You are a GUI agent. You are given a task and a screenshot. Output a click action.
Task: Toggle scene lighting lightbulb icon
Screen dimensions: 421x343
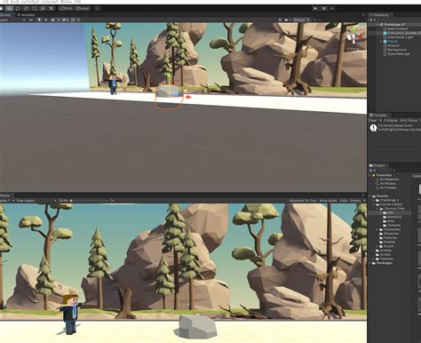tap(39, 20)
